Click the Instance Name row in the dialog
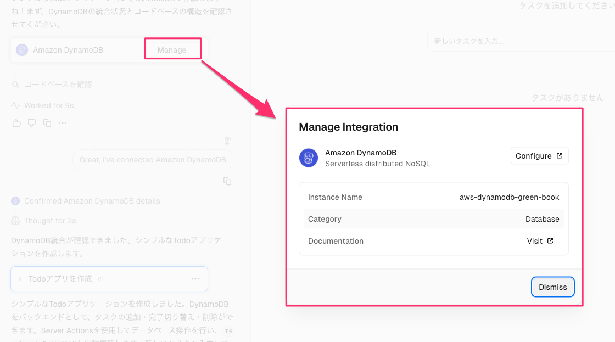The width and height of the screenshot is (615, 342). point(433,197)
